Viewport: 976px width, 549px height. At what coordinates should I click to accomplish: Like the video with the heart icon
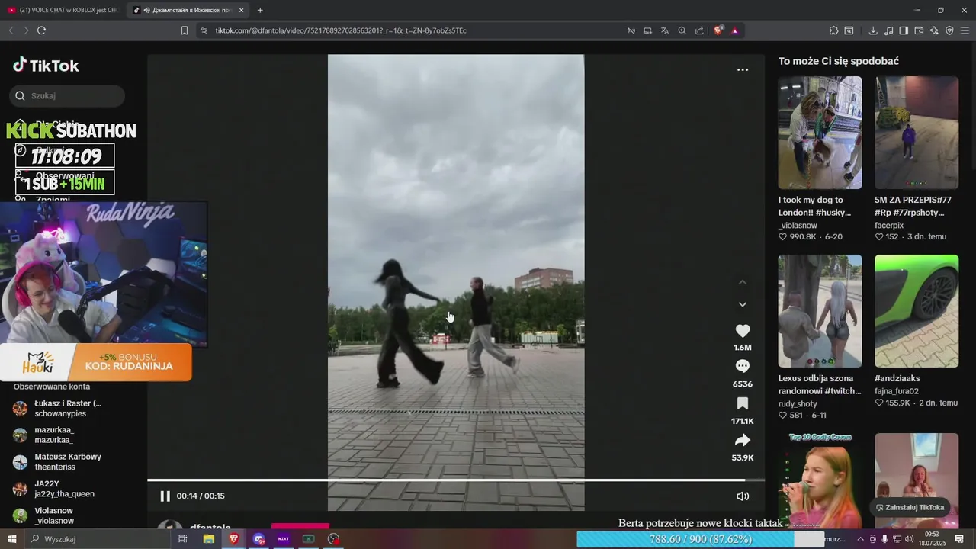click(742, 331)
